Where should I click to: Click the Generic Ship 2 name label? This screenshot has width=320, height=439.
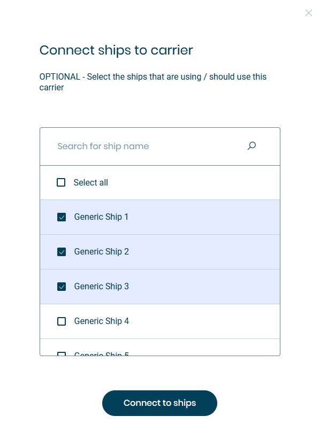[102, 252]
